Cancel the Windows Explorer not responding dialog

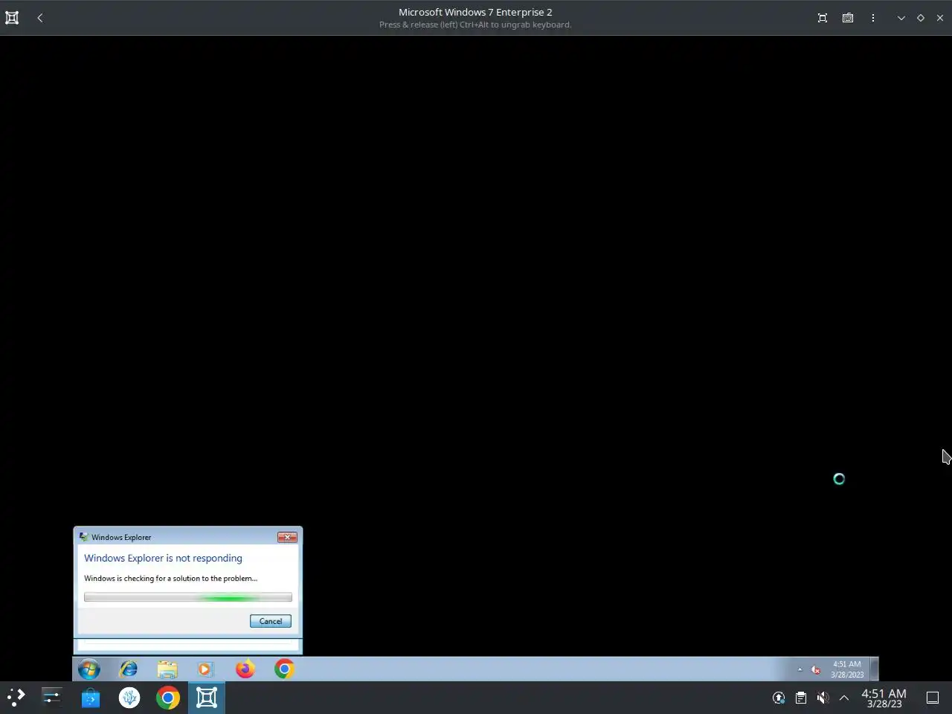coord(271,621)
